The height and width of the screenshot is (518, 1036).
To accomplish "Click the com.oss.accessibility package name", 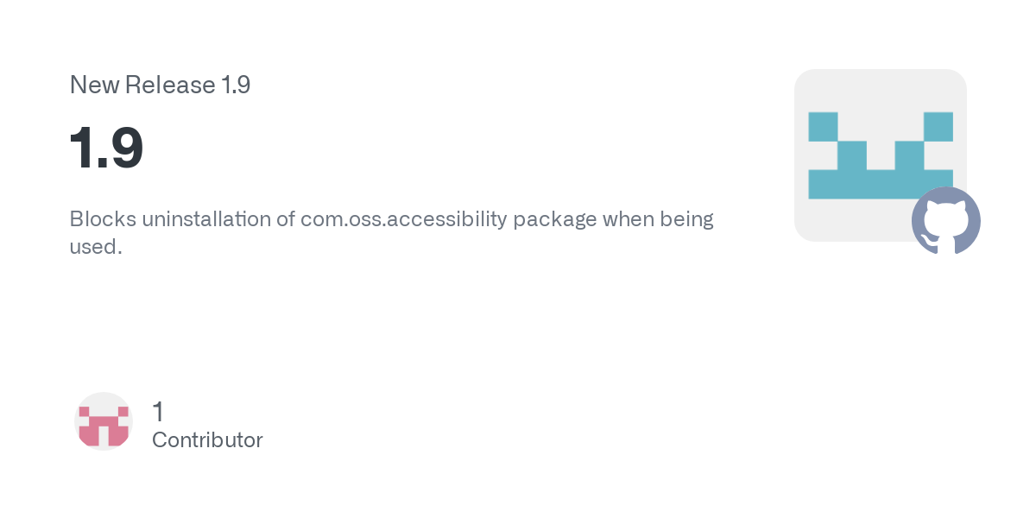I will [404, 219].
